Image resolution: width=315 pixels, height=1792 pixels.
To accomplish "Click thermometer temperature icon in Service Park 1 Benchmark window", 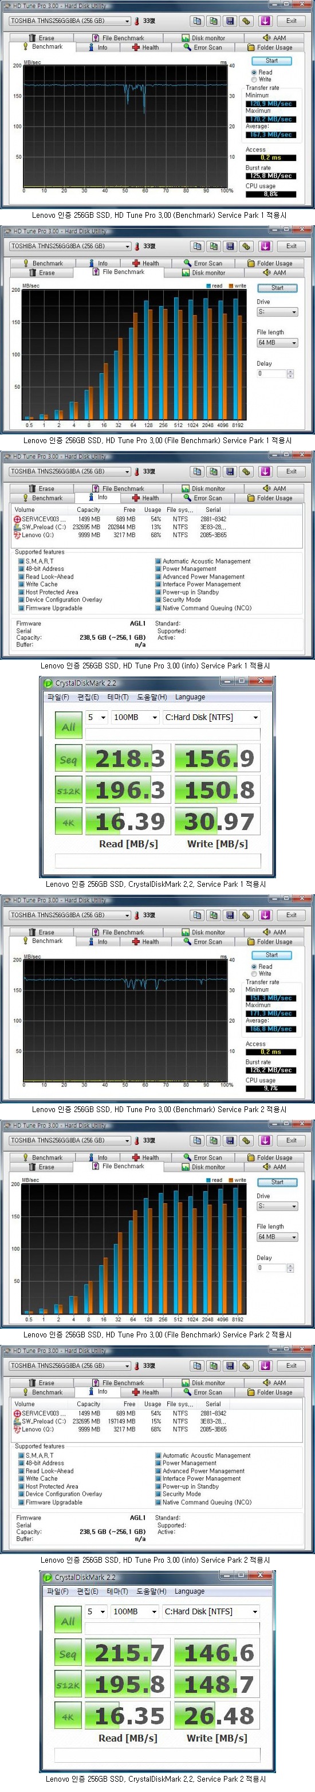I will [137, 22].
